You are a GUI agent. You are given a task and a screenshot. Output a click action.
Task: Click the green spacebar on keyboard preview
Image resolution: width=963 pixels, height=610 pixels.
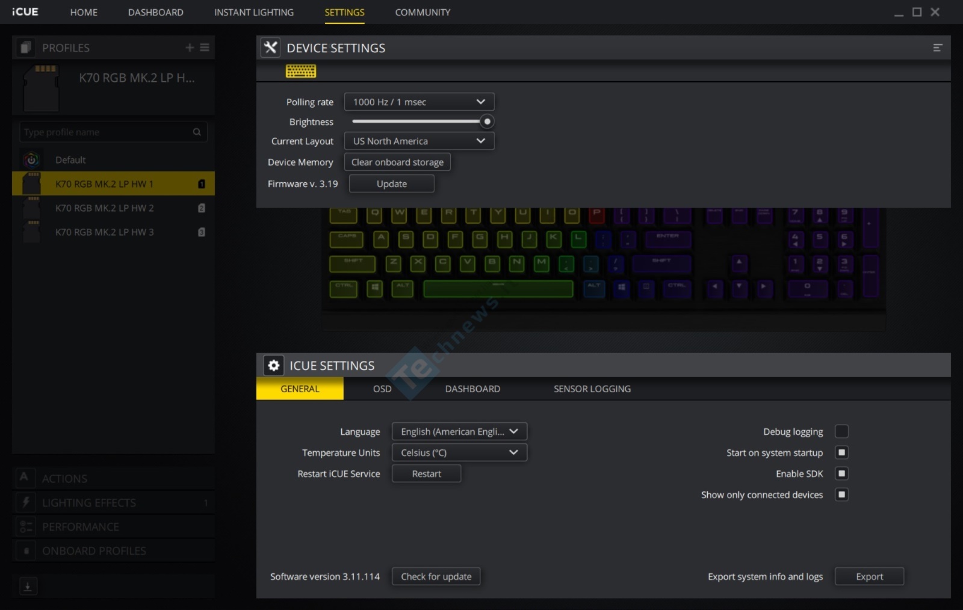pyautogui.click(x=498, y=288)
